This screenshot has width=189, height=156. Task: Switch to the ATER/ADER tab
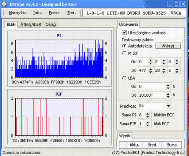point(31,25)
